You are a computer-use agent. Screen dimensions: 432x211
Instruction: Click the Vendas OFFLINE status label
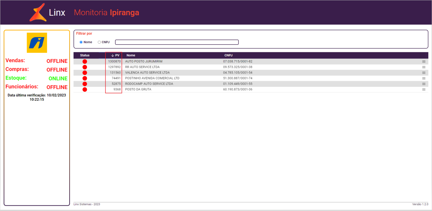[x=57, y=61]
